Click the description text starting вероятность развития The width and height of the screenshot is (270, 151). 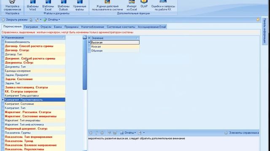137,138
